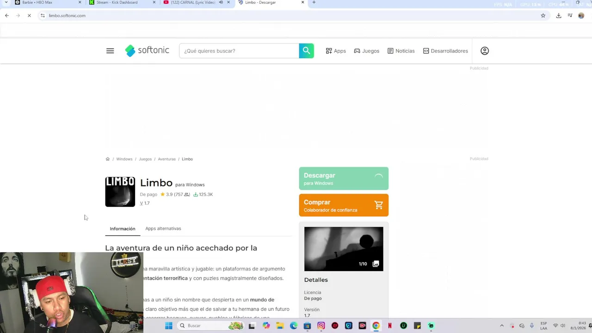Screen dimensions: 592x333
Task: Click the Chrome icon in taskbar
Action: (376, 326)
